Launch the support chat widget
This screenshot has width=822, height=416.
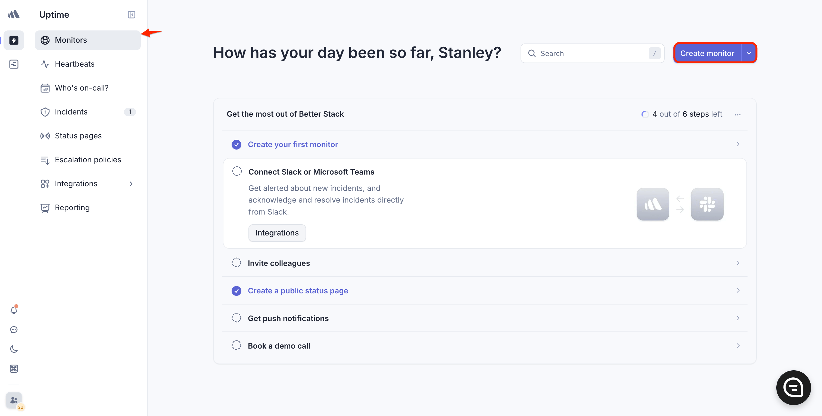coord(793,387)
